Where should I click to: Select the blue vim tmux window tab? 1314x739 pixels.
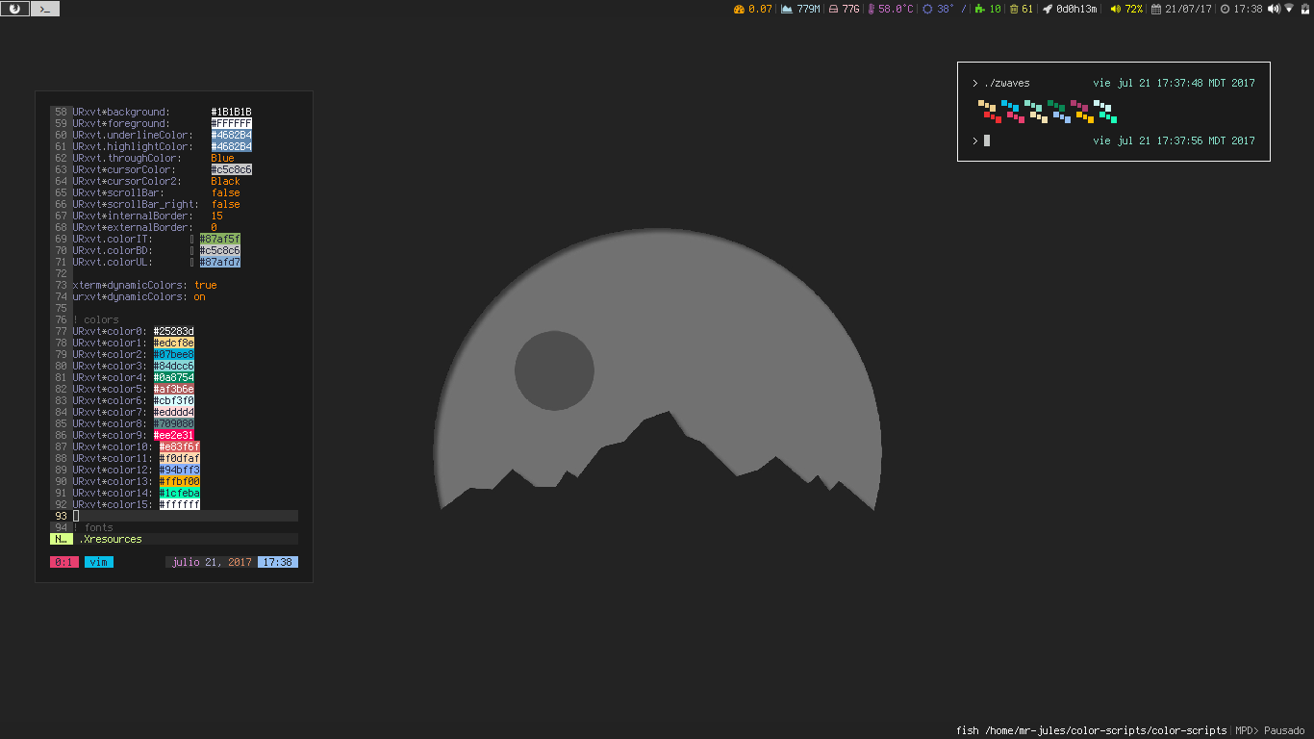pyautogui.click(x=99, y=562)
